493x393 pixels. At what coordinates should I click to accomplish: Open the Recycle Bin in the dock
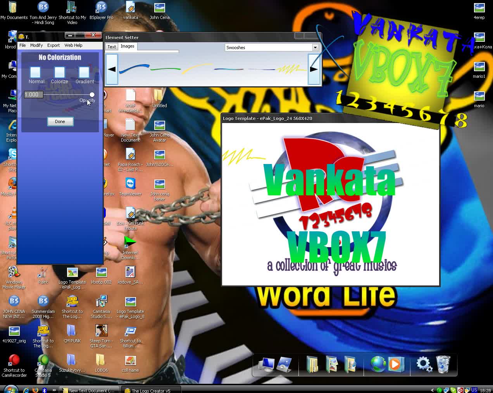443,364
